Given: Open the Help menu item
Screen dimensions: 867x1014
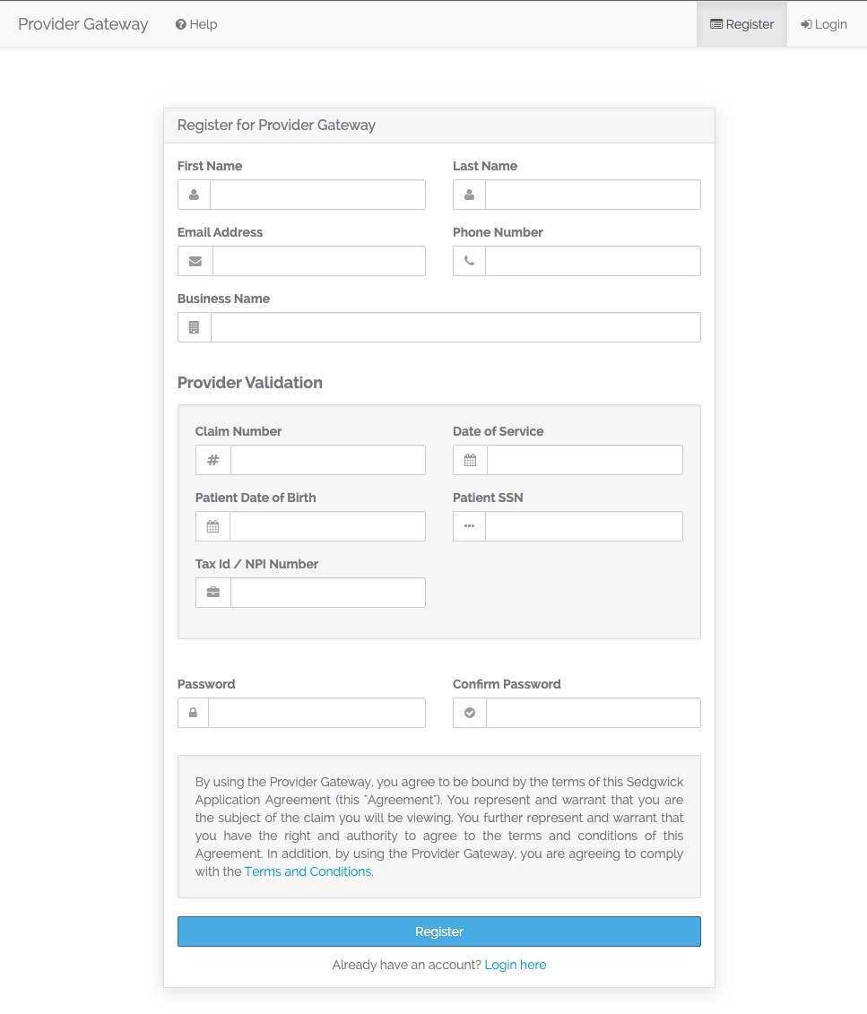Looking at the screenshot, I should pyautogui.click(x=196, y=24).
